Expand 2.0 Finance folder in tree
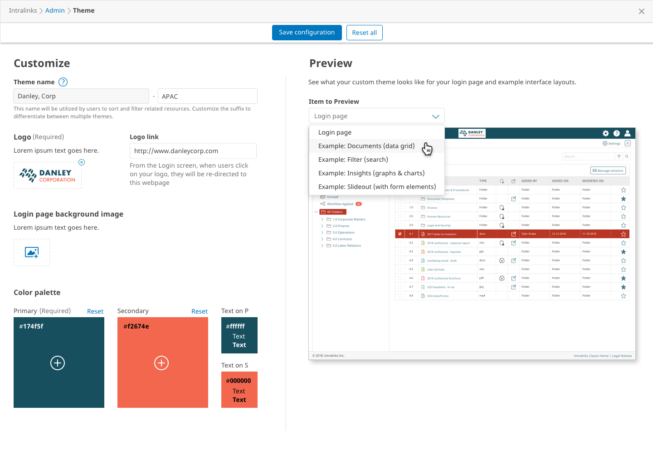 click(x=322, y=226)
